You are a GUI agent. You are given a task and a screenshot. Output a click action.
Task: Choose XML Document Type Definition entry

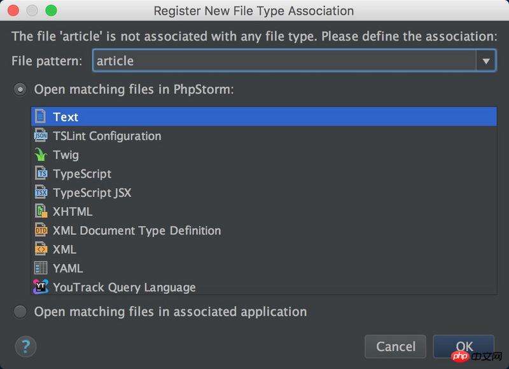tap(137, 231)
